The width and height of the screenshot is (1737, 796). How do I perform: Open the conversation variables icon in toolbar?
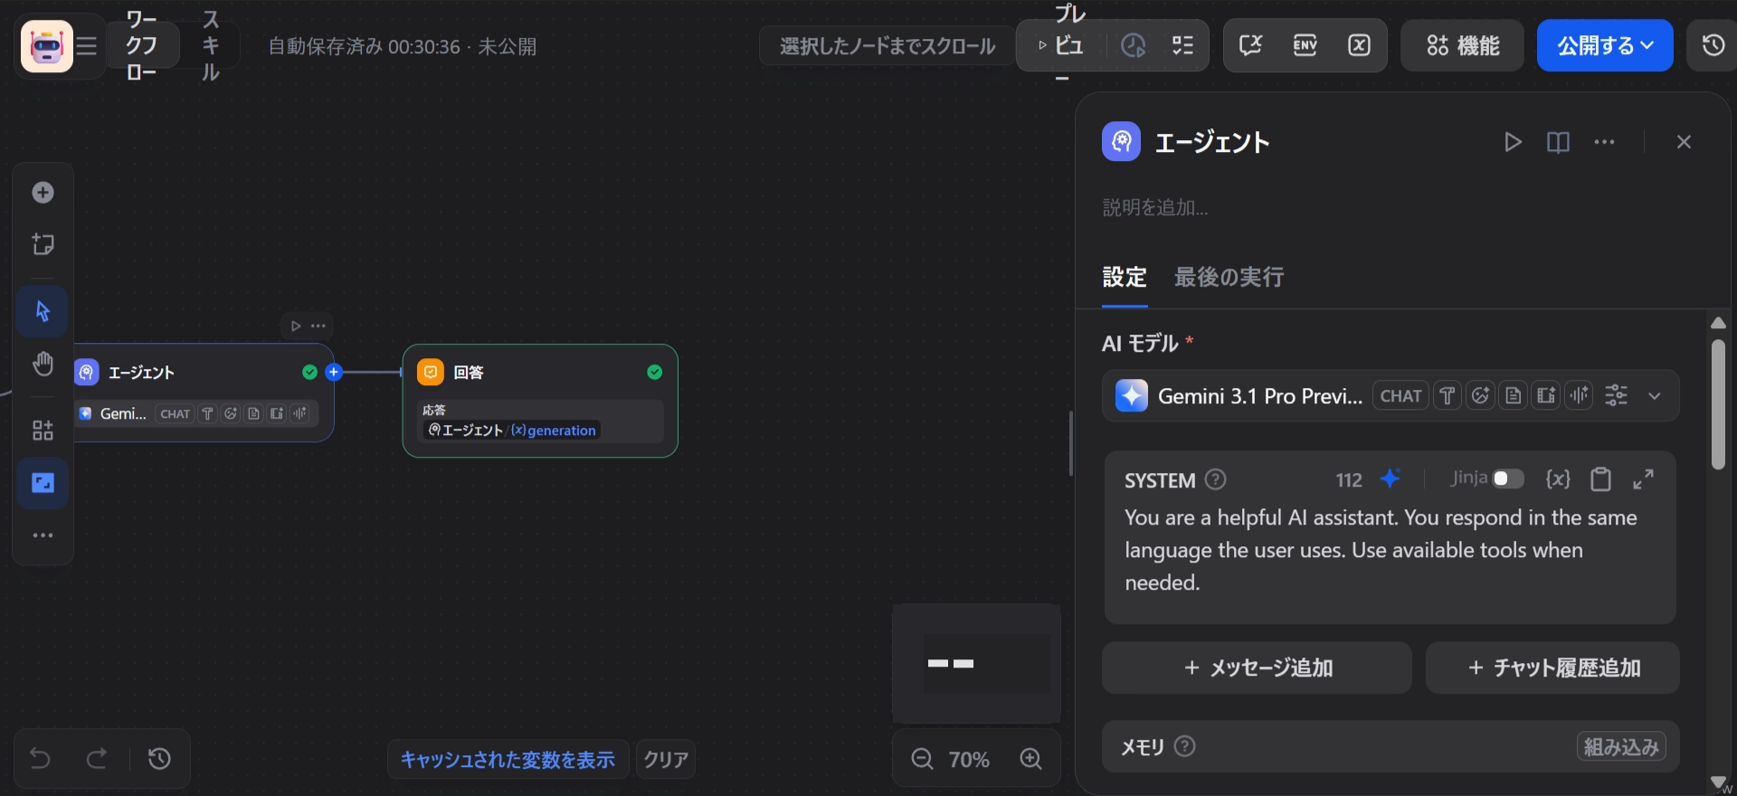click(1250, 45)
